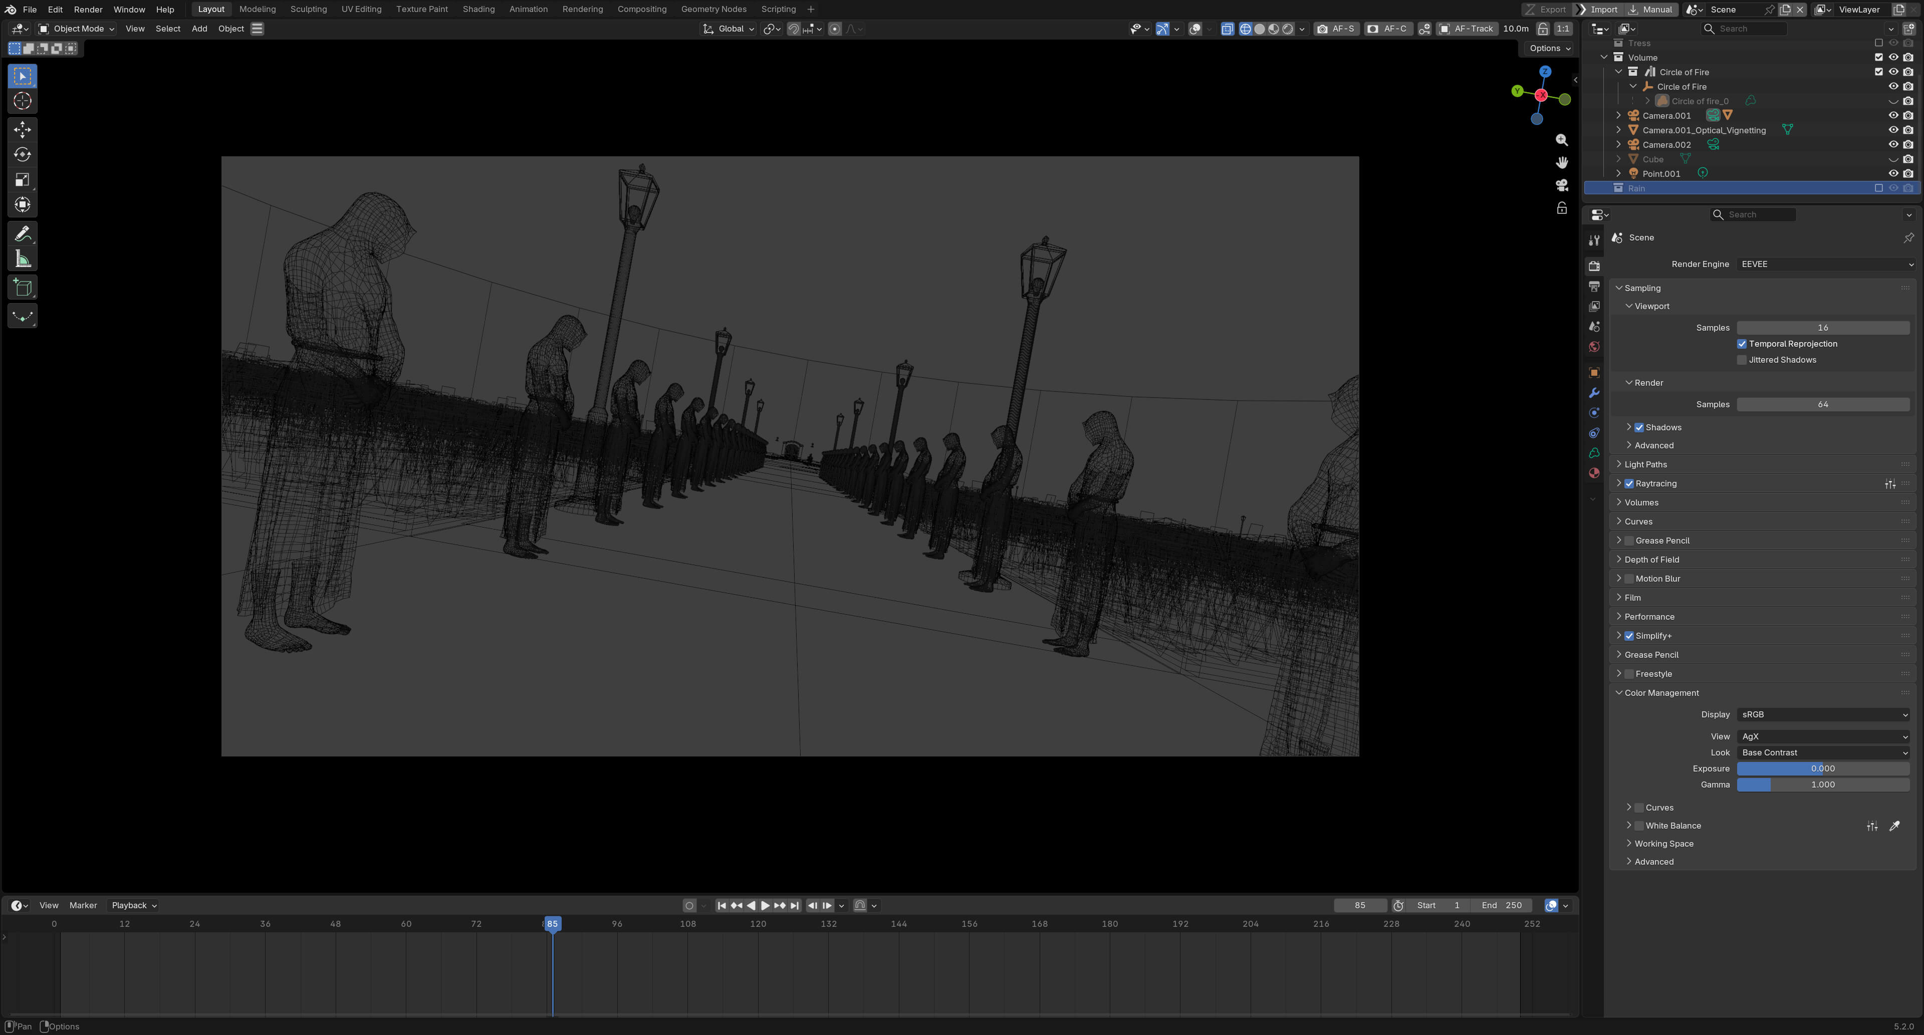Toggle camera view icon in viewport
Viewport: 1924px width, 1035px height.
coord(1562,185)
